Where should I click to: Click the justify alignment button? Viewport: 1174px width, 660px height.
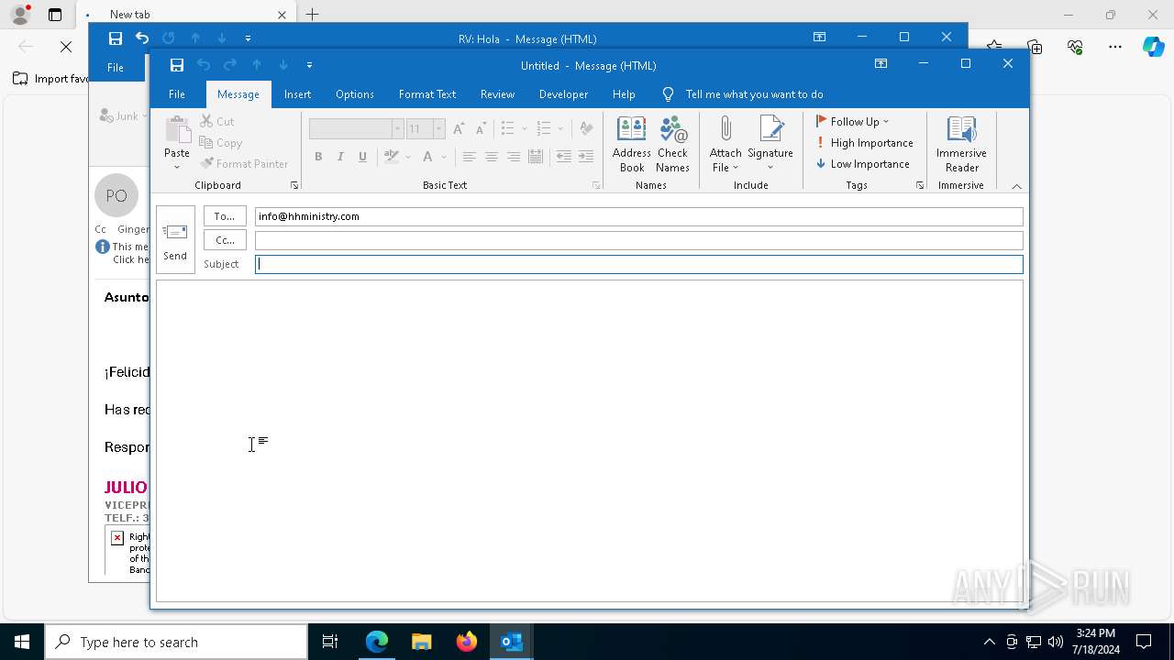point(536,157)
